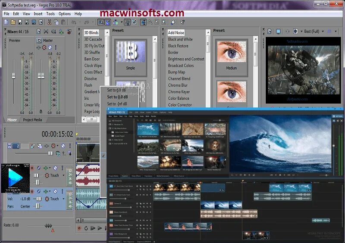Image resolution: width=345 pixels, height=243 pixels.
Task: Click the Cut scissors icon
Action: pyautogui.click(x=50, y=22)
